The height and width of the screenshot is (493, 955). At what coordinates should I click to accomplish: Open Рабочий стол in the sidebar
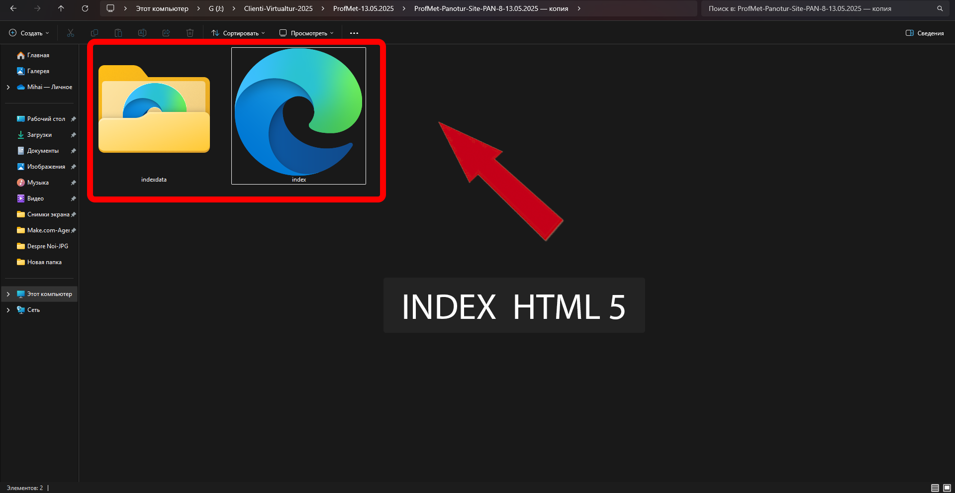point(41,119)
